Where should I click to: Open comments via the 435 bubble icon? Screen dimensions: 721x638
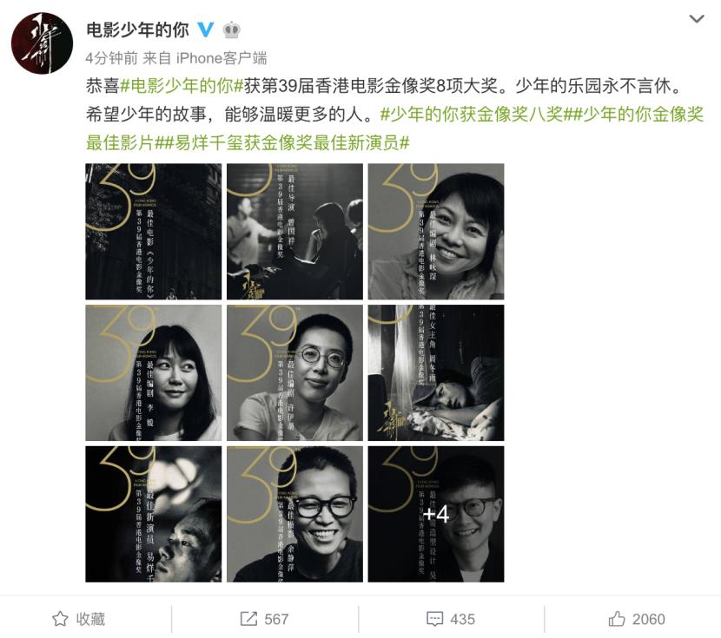click(x=435, y=619)
